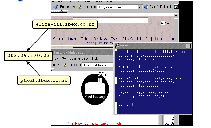This screenshot has width=211, height=128.
Task: Expand the eliza-iii Location URL dropdown
Action: point(140,7)
